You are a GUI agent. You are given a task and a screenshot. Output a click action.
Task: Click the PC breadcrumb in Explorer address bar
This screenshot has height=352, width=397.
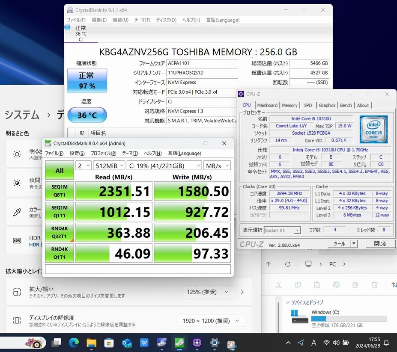tap(332, 264)
